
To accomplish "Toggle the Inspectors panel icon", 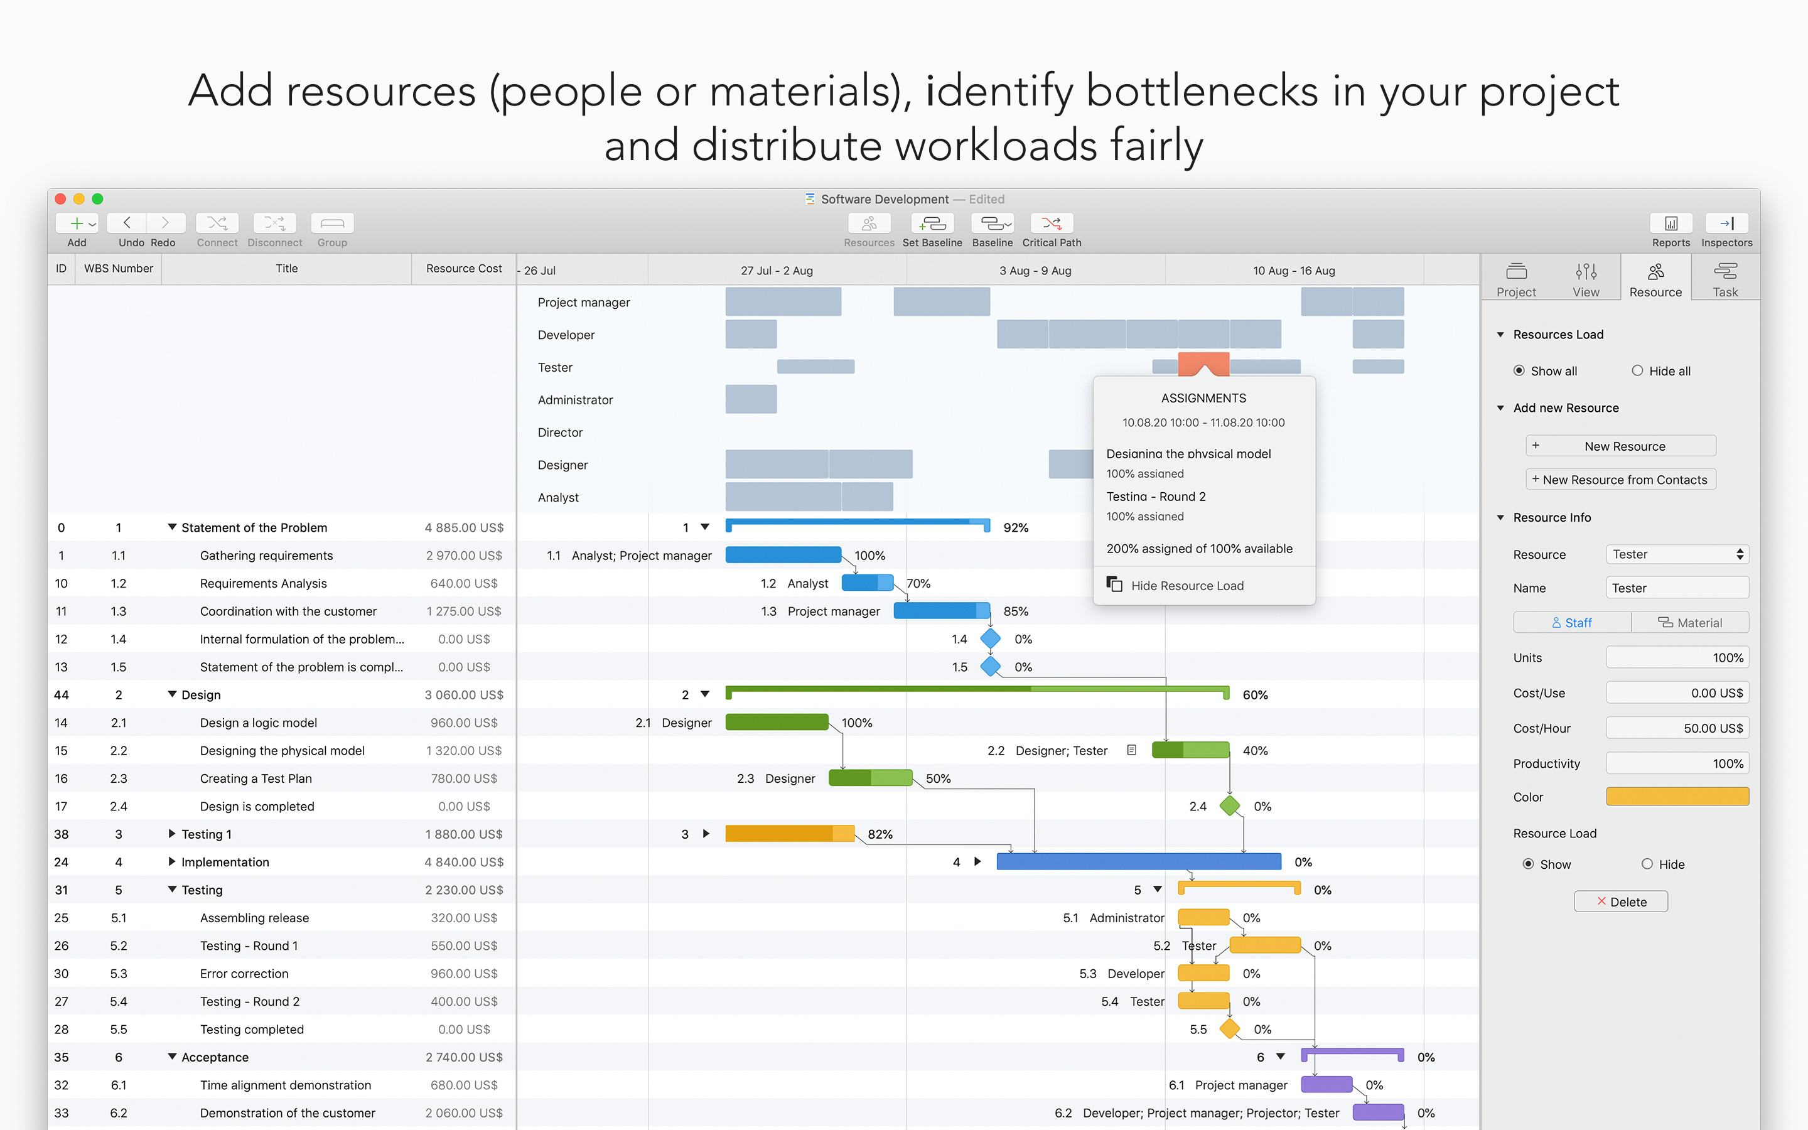I will click(x=1726, y=223).
